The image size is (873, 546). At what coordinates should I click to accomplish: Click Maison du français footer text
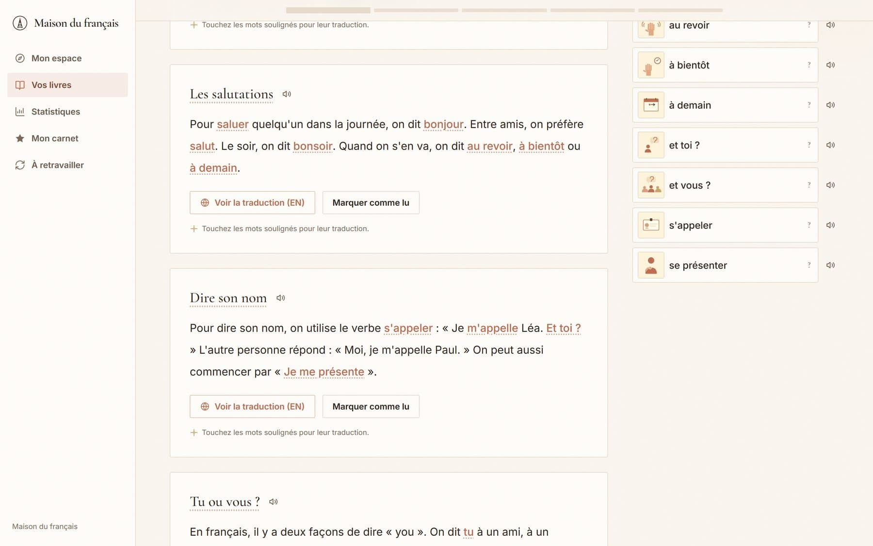point(45,527)
